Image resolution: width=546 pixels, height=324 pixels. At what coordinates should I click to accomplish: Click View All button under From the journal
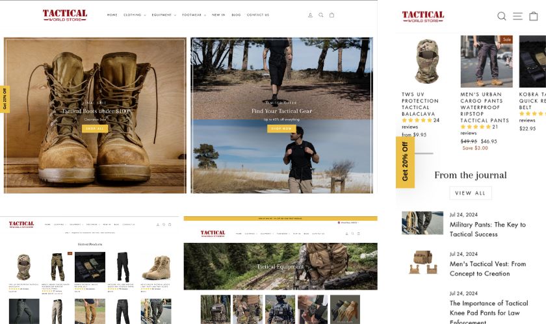click(x=471, y=193)
